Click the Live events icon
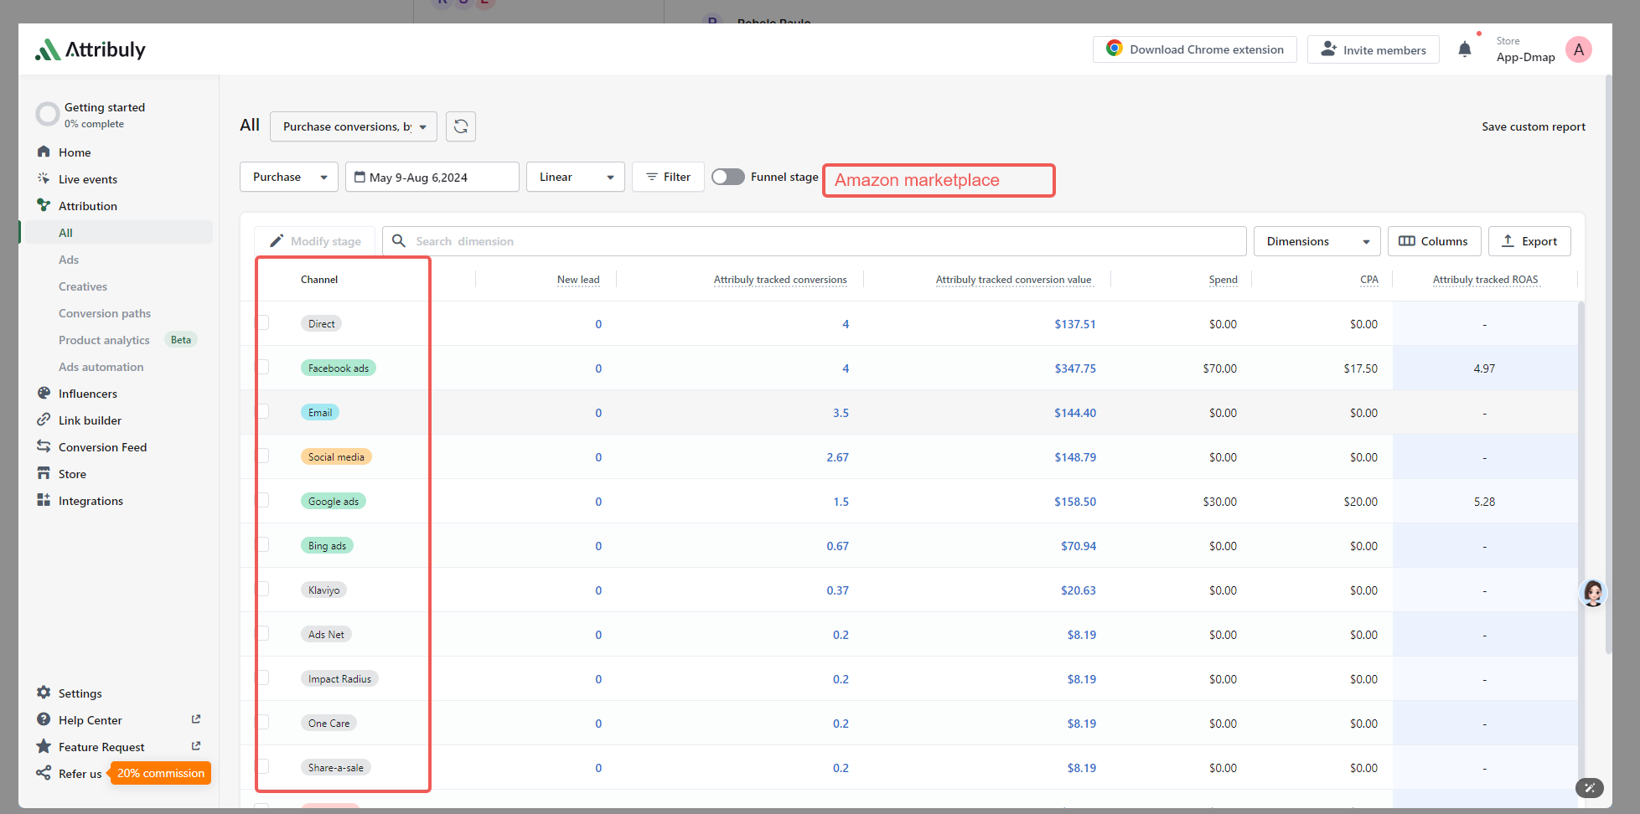 pos(44,178)
